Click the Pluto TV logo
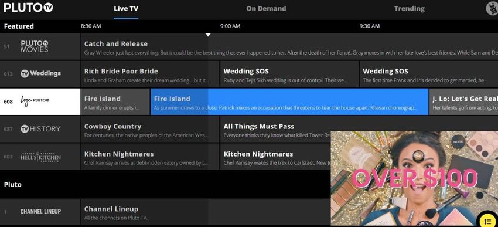 pyautogui.click(x=28, y=8)
